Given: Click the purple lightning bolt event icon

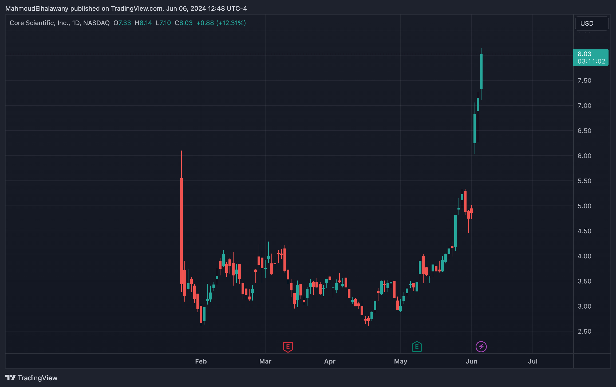Looking at the screenshot, I should pos(481,347).
